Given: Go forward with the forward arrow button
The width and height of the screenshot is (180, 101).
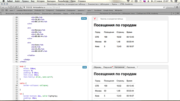Looking at the screenshot, I should pos(6,7).
